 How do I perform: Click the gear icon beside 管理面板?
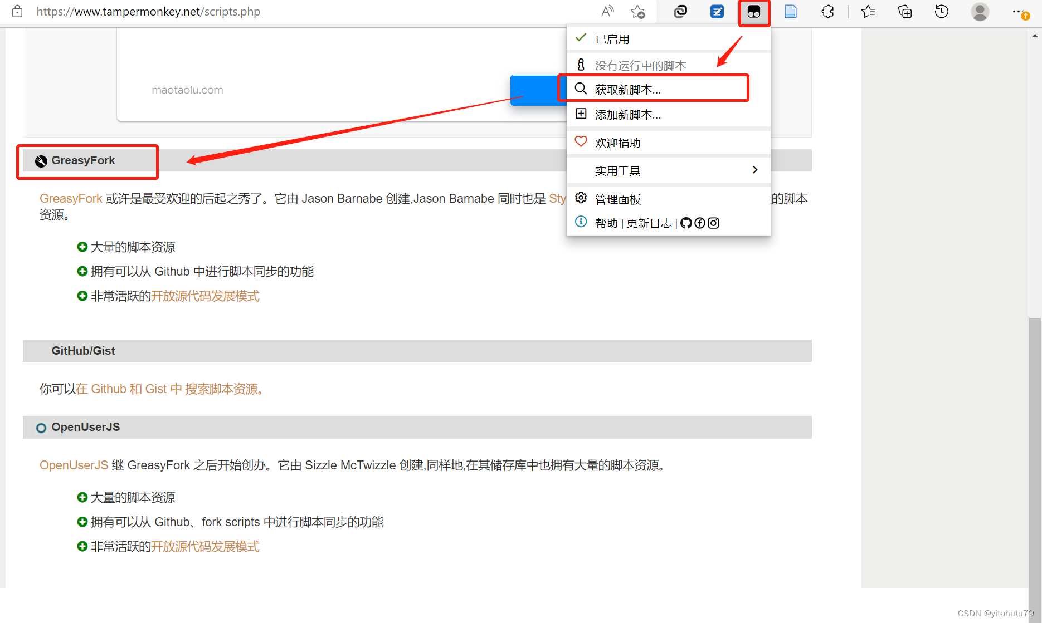pos(581,198)
